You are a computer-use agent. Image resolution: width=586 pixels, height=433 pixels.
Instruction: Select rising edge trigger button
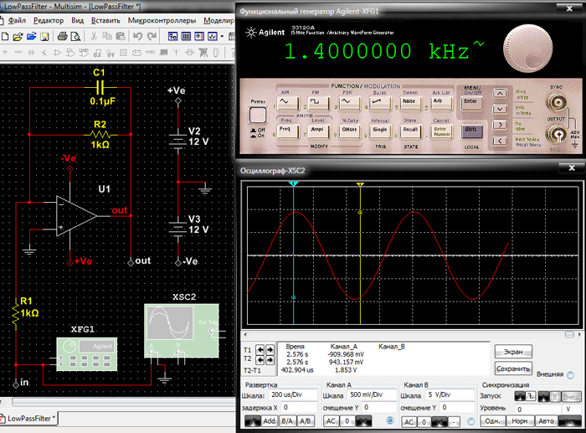point(520,396)
